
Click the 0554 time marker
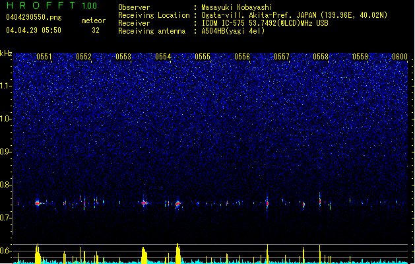coord(163,57)
